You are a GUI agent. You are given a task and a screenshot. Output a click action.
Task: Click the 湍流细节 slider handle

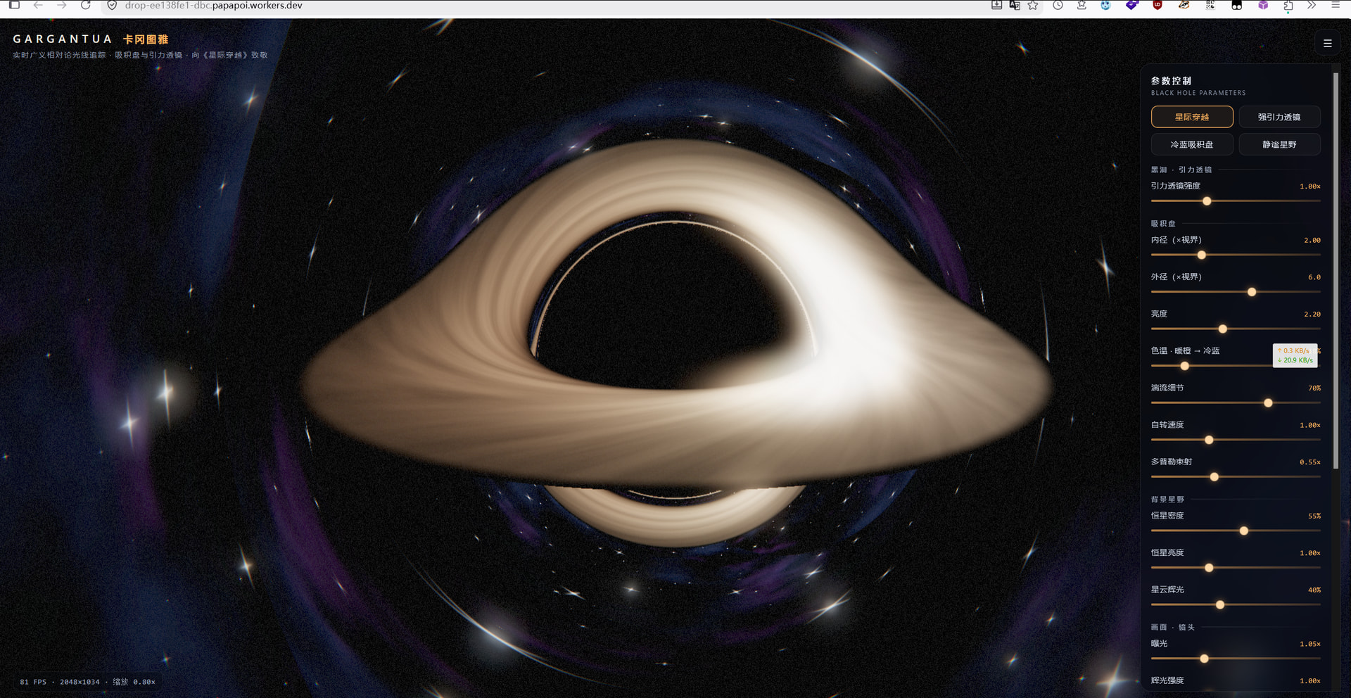tap(1268, 403)
